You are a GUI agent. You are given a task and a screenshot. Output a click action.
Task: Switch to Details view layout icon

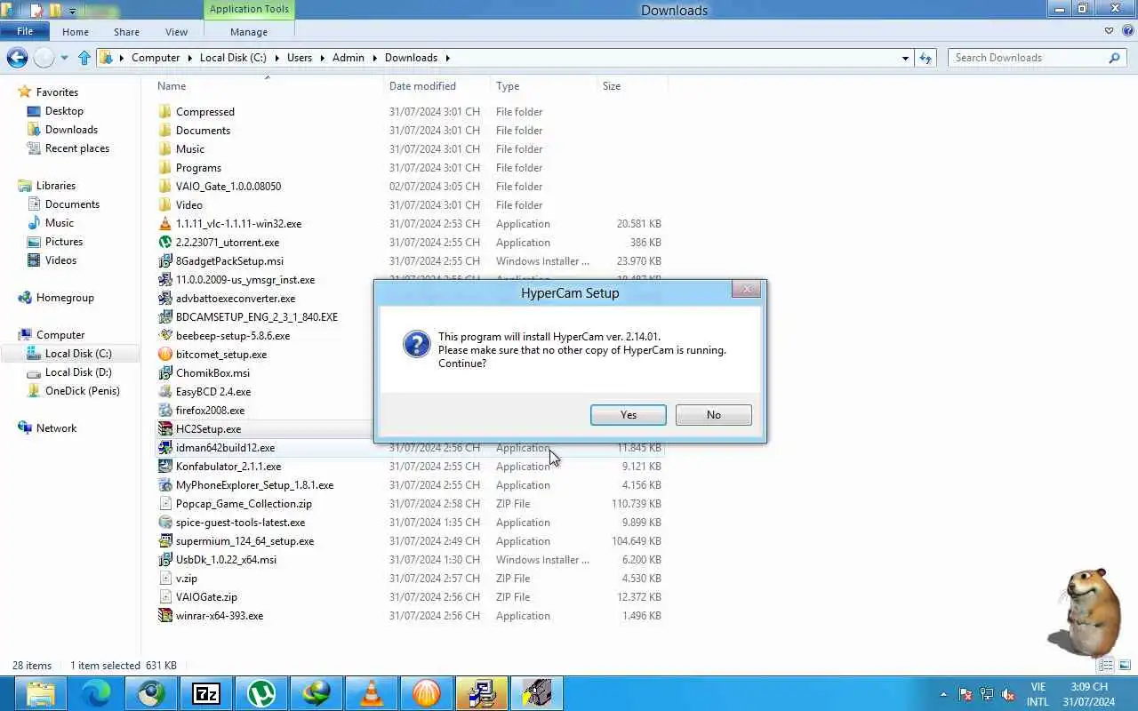pyautogui.click(x=1106, y=666)
